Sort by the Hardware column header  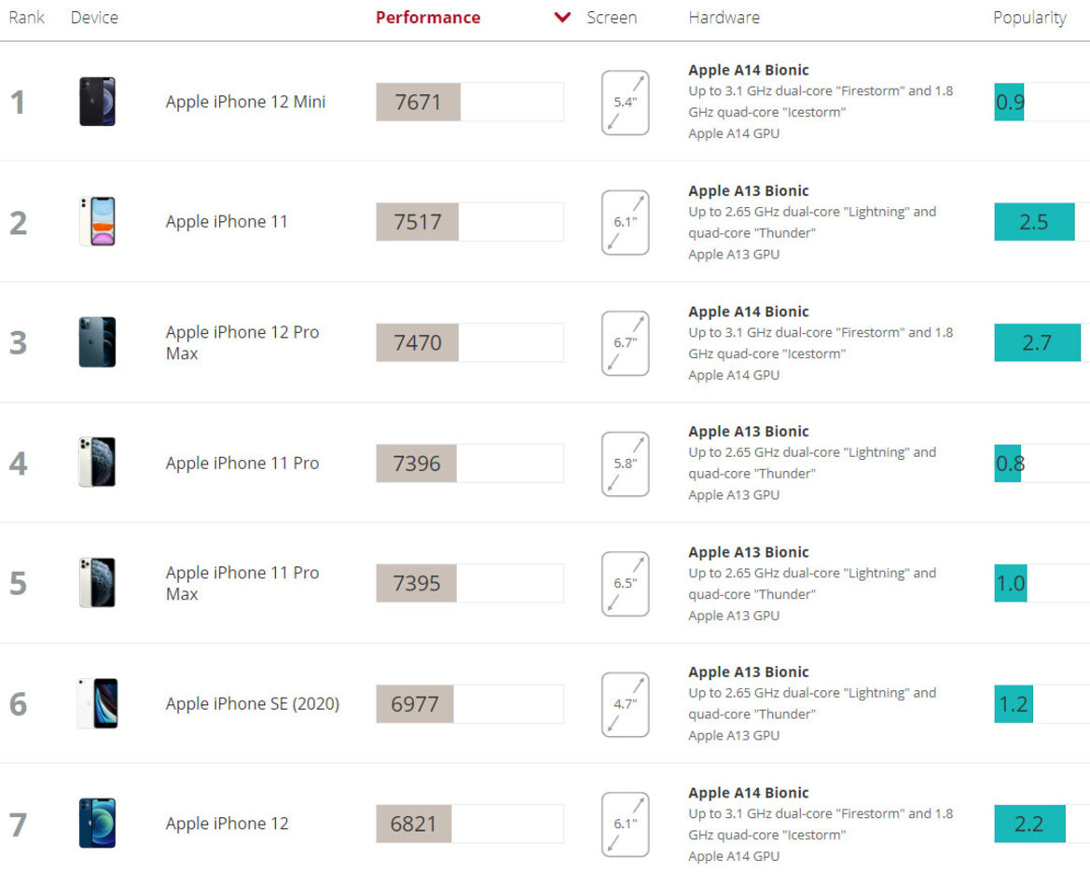tap(724, 18)
